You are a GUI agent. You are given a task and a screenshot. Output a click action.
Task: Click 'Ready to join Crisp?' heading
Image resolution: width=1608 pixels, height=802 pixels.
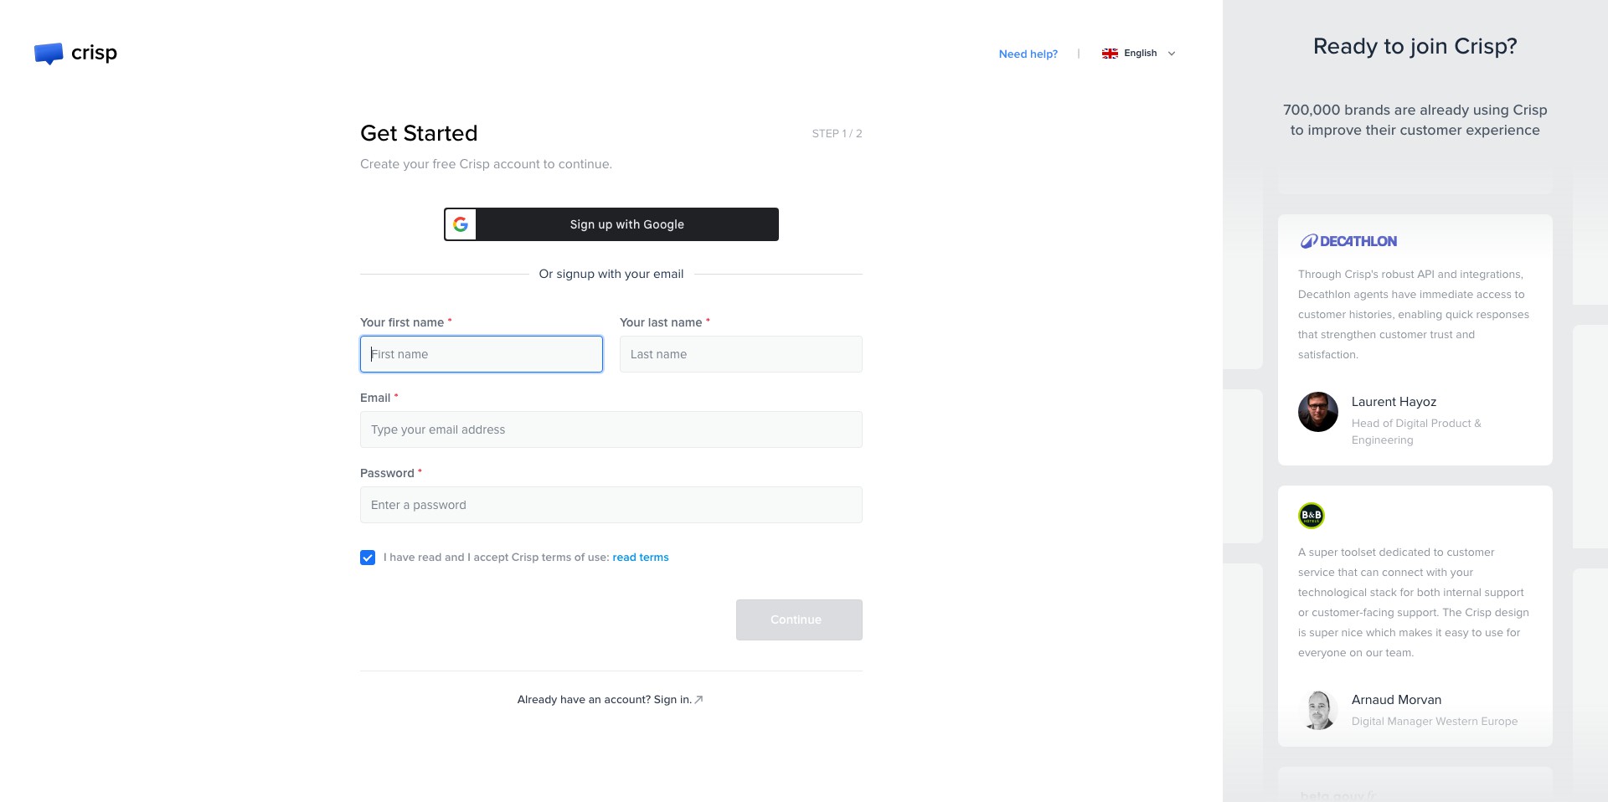[1415, 46]
